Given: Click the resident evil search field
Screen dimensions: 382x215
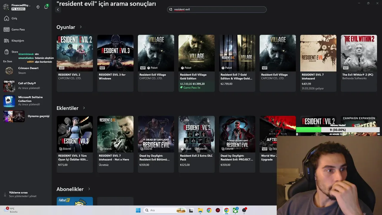Looking at the screenshot, I should pyautogui.click(x=217, y=10).
